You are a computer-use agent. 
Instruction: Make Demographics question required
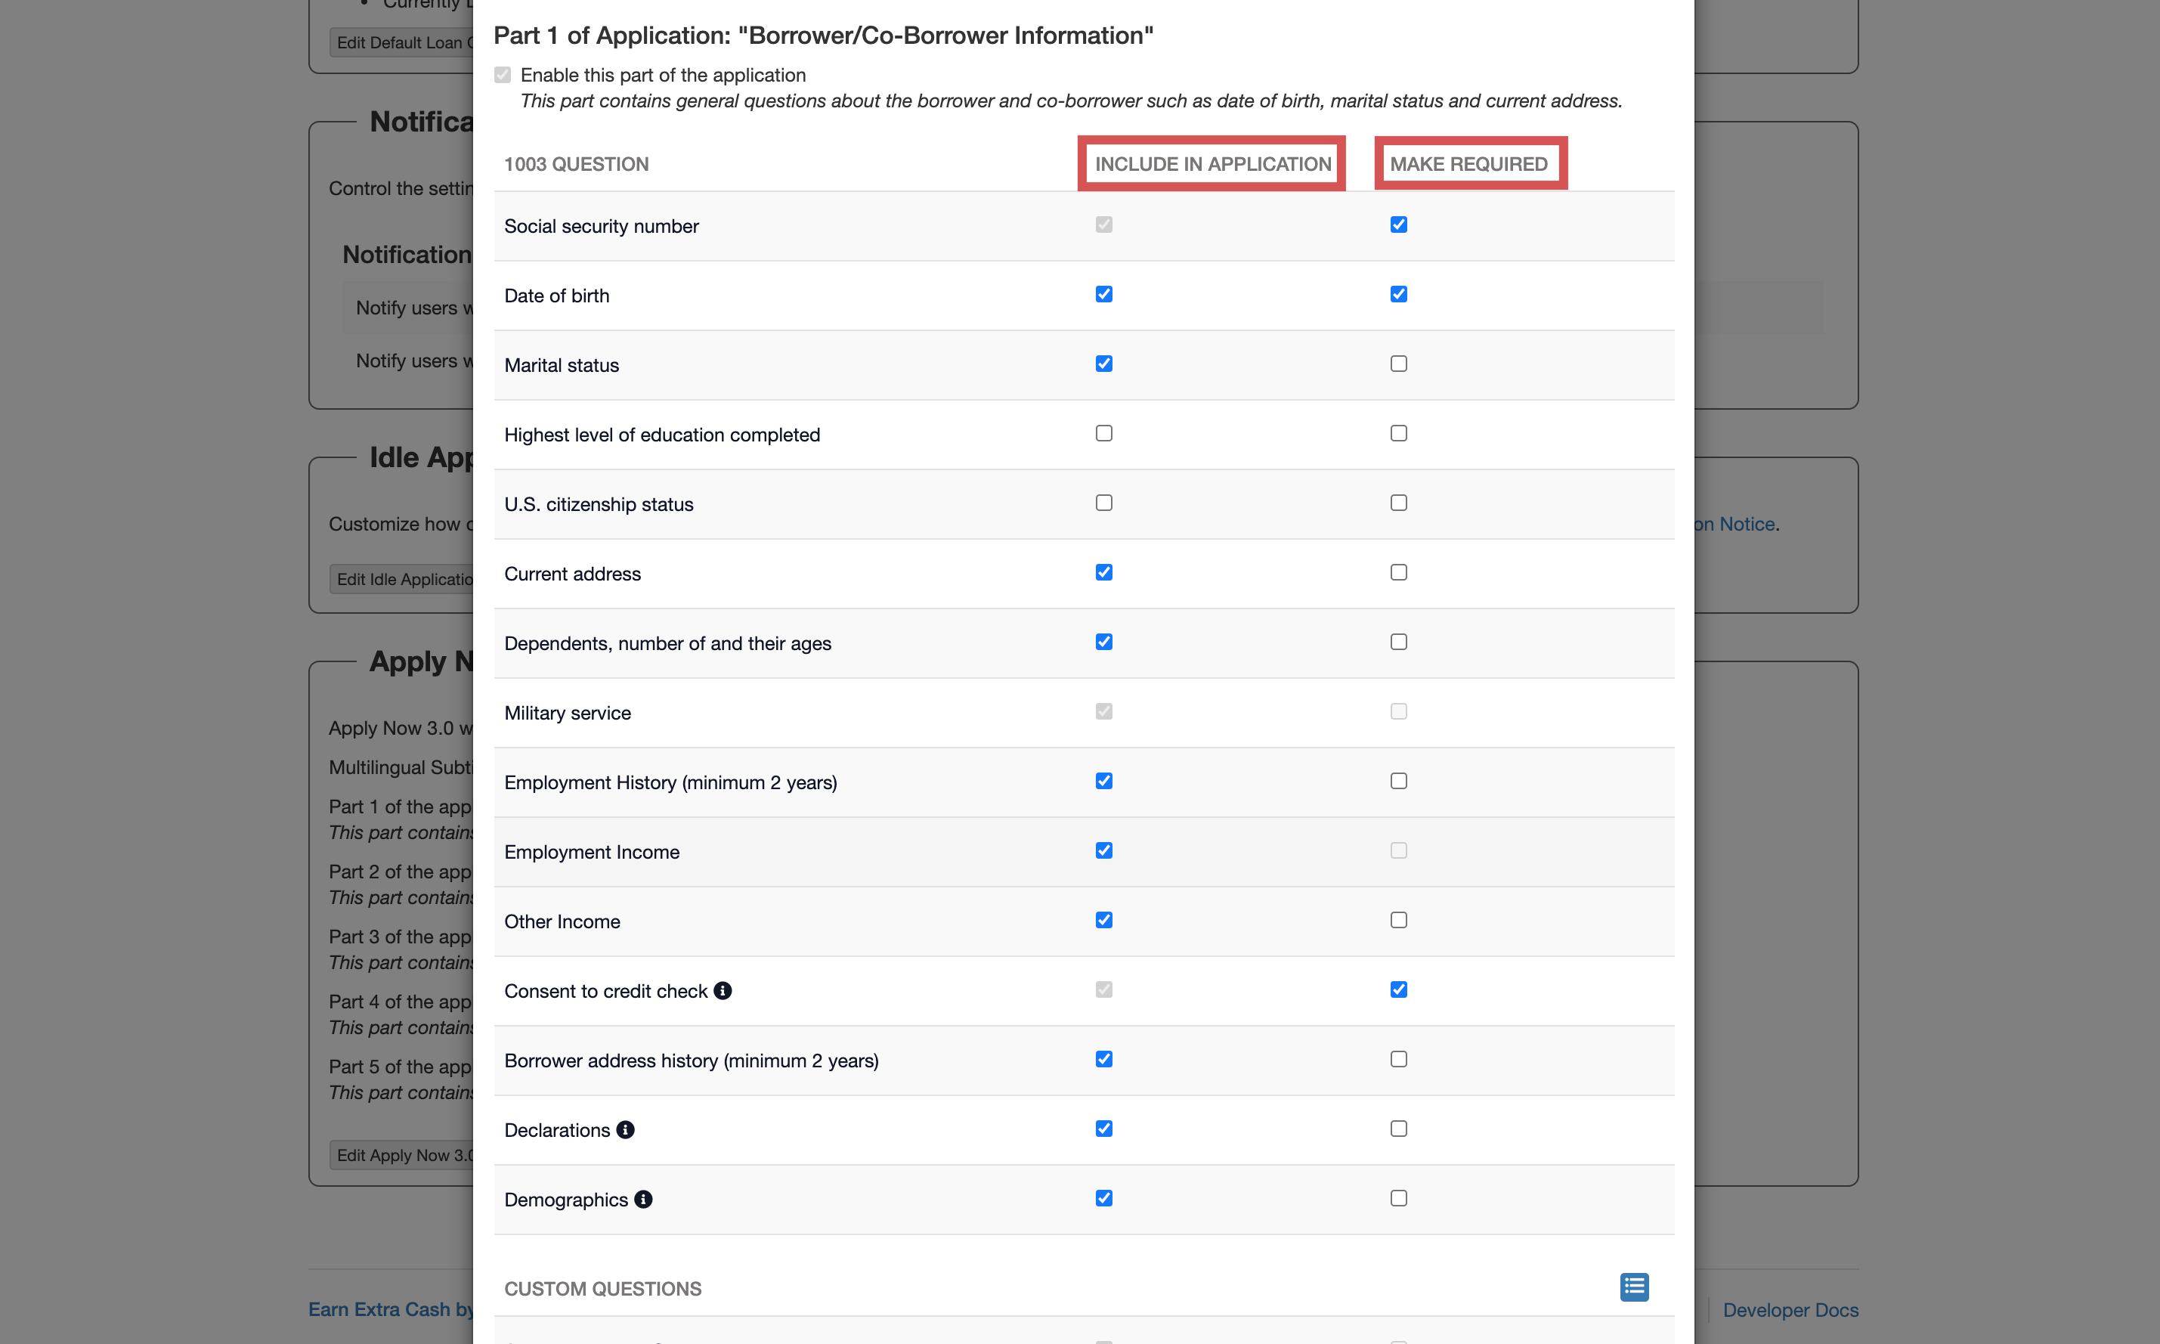[x=1398, y=1198]
